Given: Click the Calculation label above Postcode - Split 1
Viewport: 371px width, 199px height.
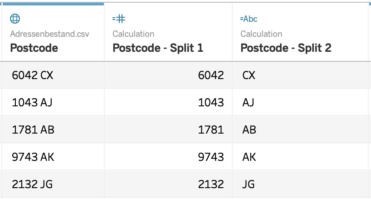Looking at the screenshot, I should point(133,34).
